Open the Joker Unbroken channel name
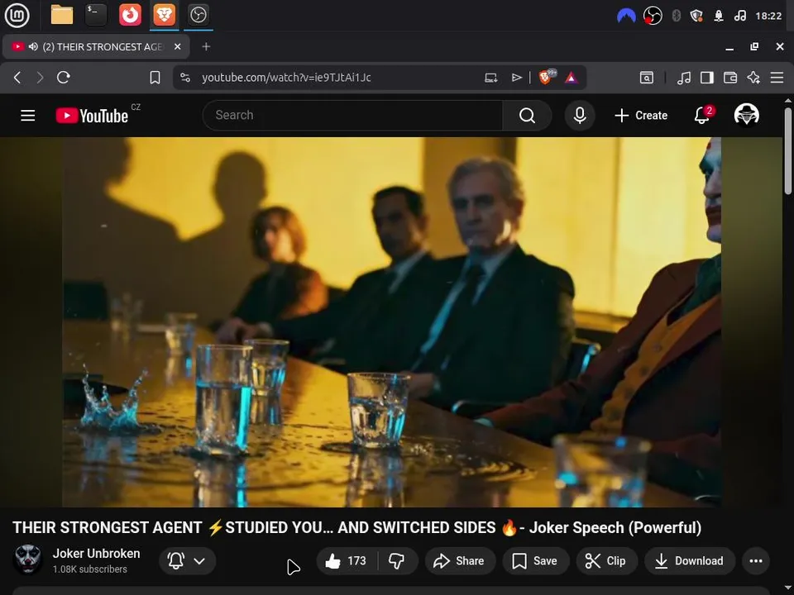 [96, 554]
